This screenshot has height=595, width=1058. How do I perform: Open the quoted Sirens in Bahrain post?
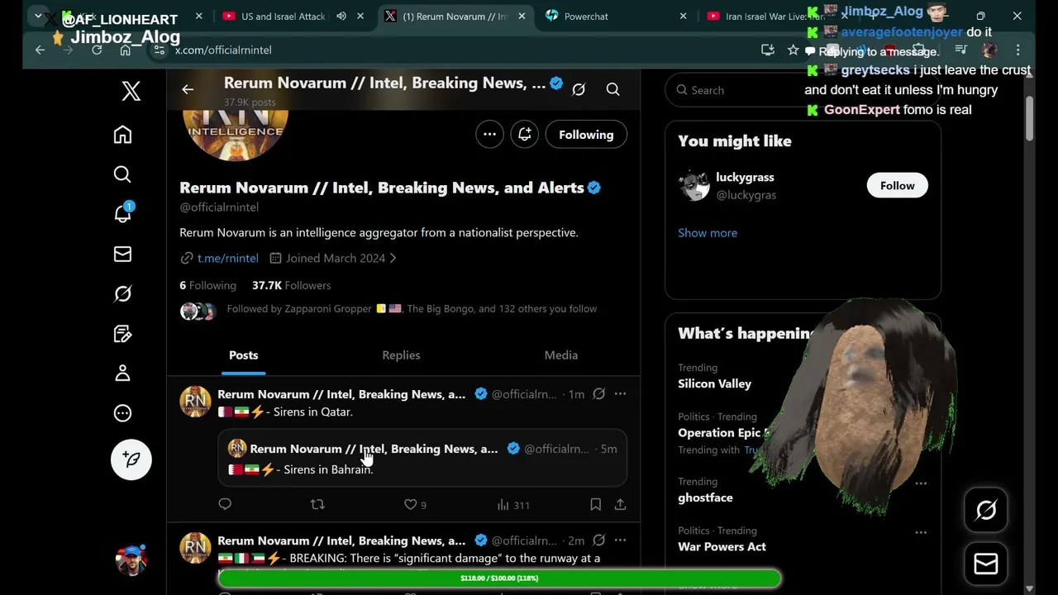pyautogui.click(x=422, y=458)
